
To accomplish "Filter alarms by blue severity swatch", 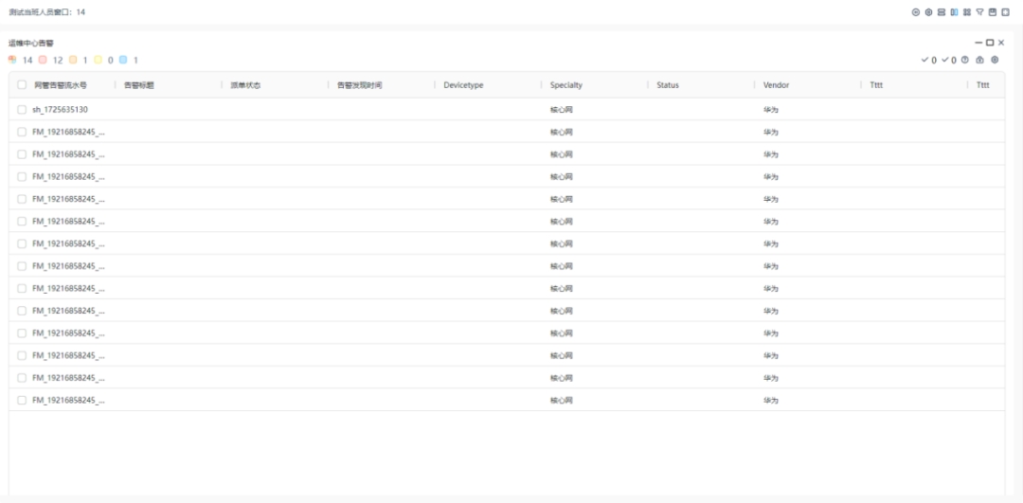I will [123, 60].
